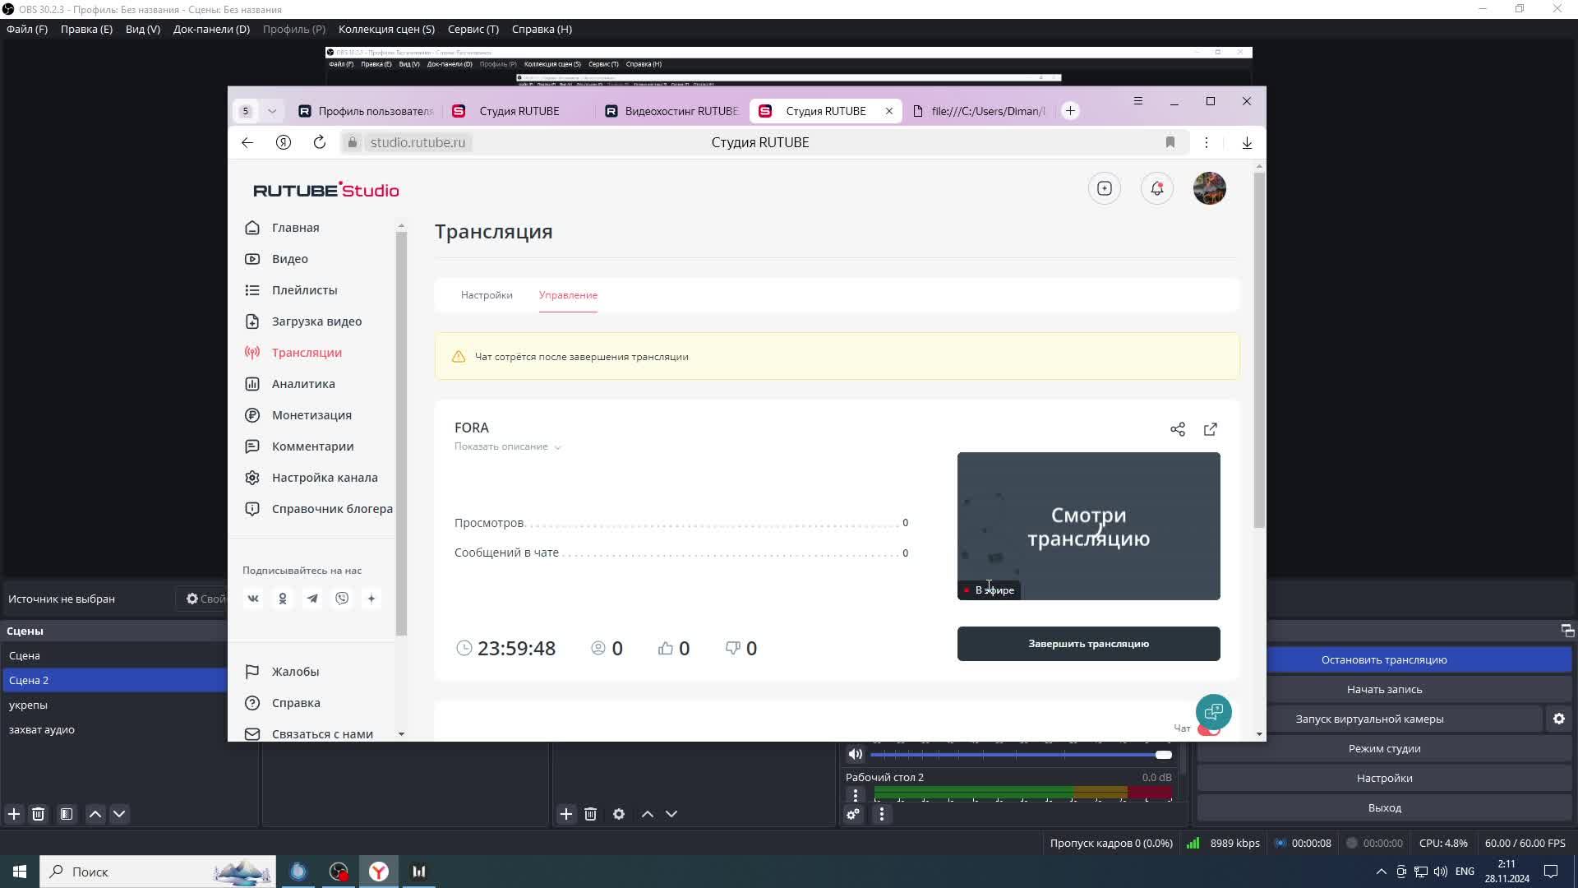Click Остановить трансляцию in OBS
This screenshot has width=1578, height=888.
1384,659
